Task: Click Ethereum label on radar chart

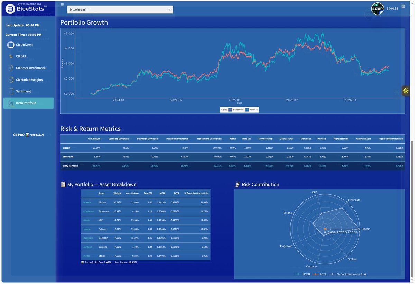Action: pos(354,200)
